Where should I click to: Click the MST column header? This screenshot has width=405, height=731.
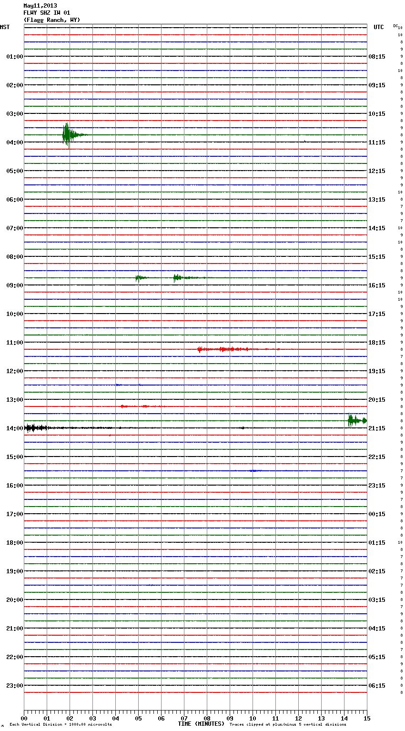pos(5,27)
